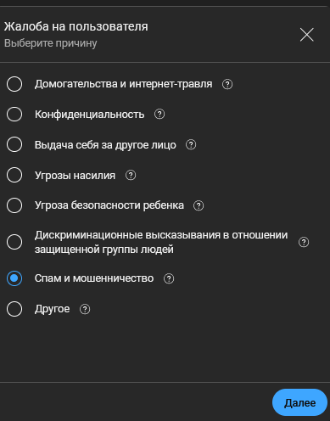Choose Дискриминационные высказывания radio button
The width and height of the screenshot is (330, 421).
pos(14,242)
